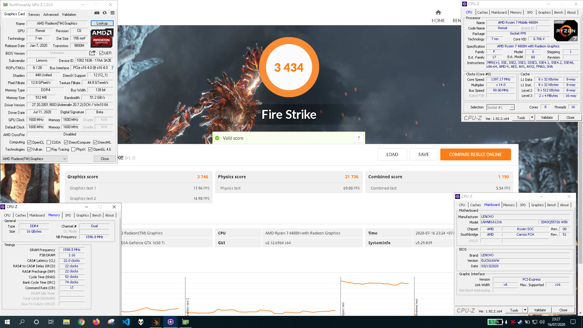Click the AMD Radeon Graphics logo
This screenshot has height=328, width=583.
tap(102, 38)
